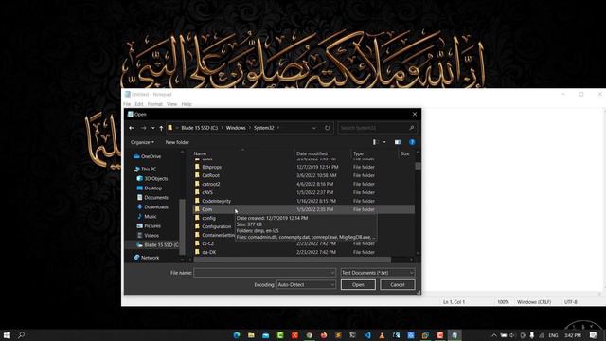Open Videos in the navigation pane
Viewport: 606px width, 341px height.
click(x=148, y=236)
